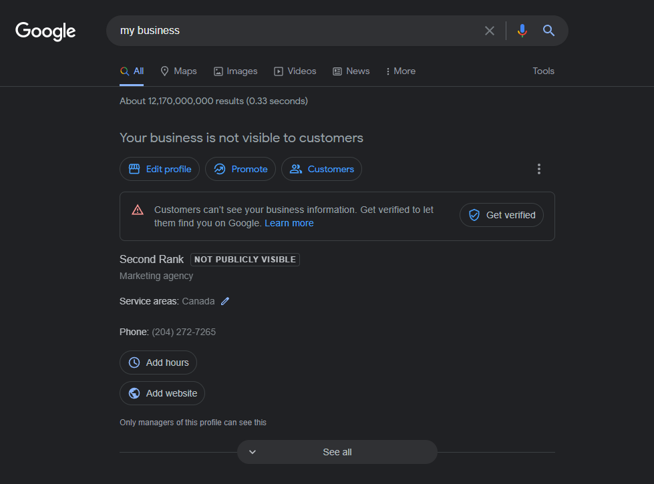Open the Promote options

pos(240,169)
